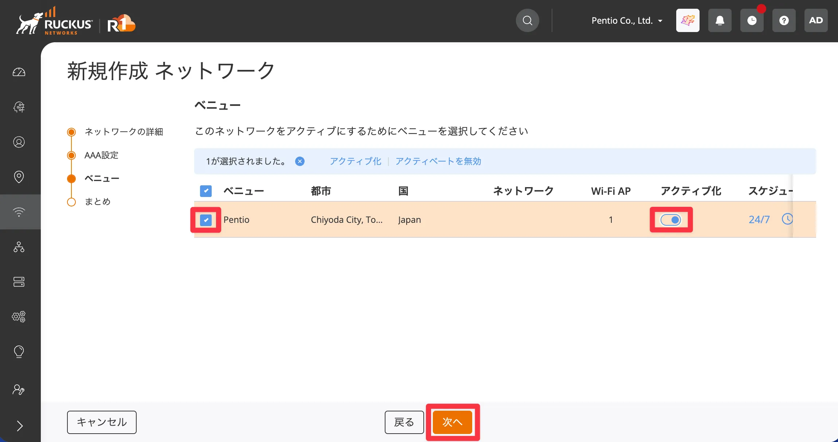
Task: Click the アクティベートを無効 link
Action: pyautogui.click(x=438, y=161)
